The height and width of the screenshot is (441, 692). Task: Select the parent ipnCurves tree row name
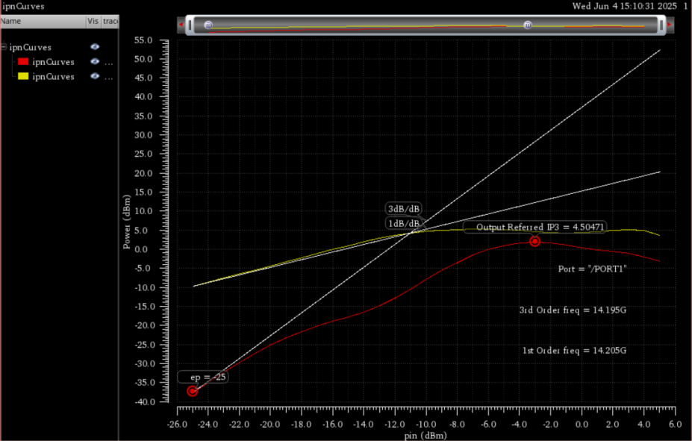tap(31, 47)
